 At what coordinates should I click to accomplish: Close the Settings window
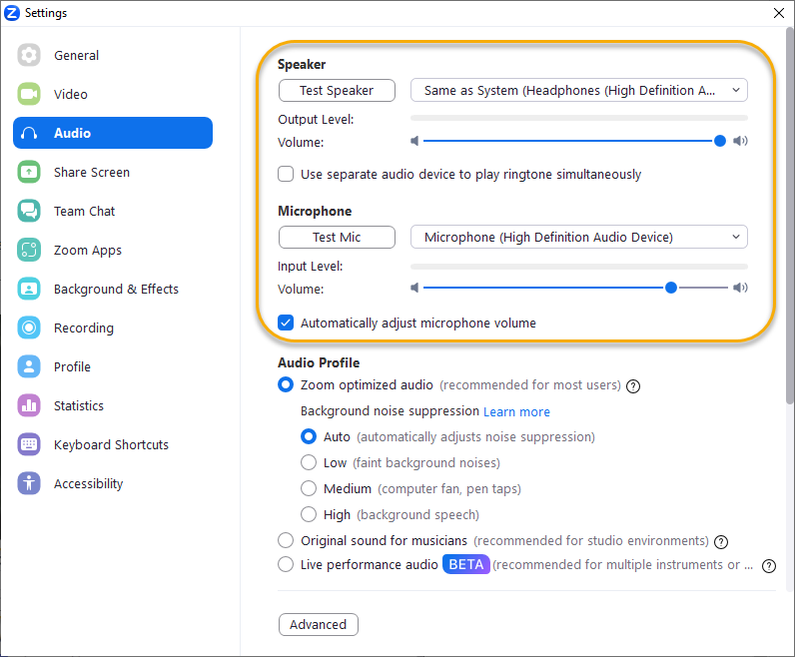[x=779, y=13]
